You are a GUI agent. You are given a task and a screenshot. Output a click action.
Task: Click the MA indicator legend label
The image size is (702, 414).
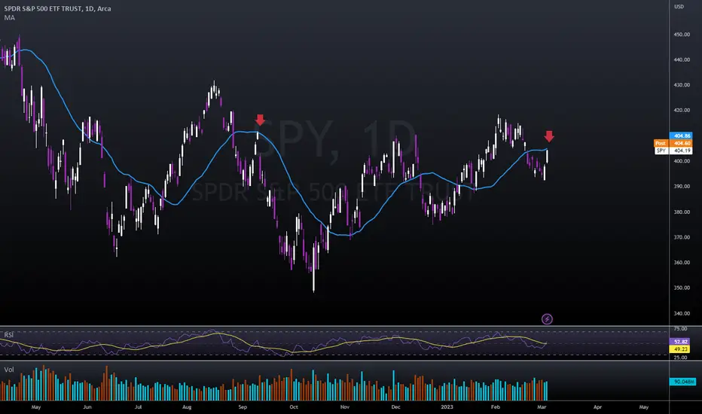click(9, 18)
